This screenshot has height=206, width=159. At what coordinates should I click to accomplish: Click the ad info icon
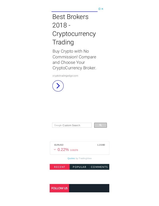99,9
